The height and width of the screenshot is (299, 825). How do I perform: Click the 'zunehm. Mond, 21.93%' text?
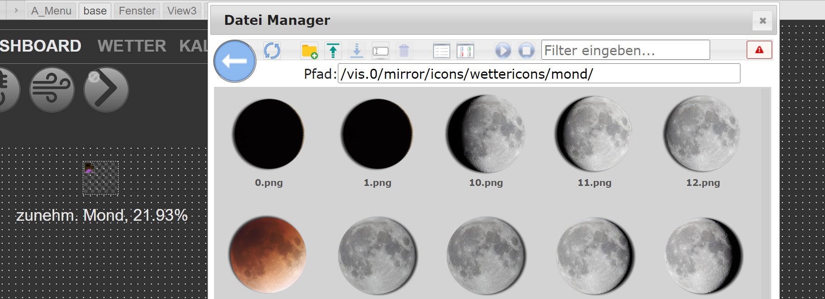[102, 215]
